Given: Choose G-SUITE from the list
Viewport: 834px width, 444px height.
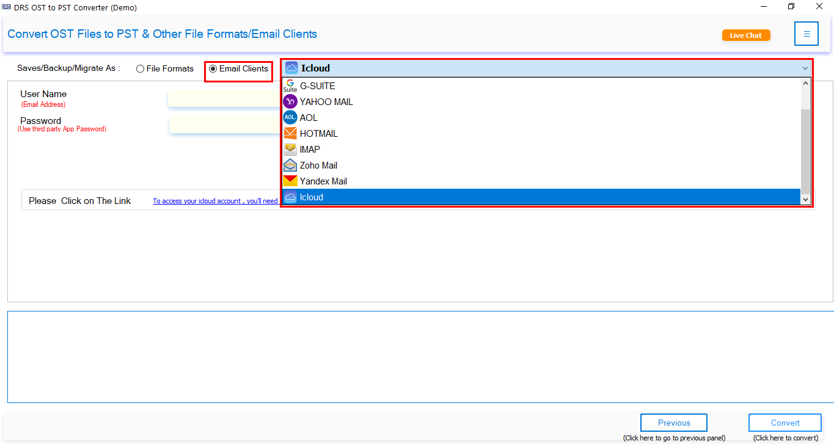Looking at the screenshot, I should 541,86.
